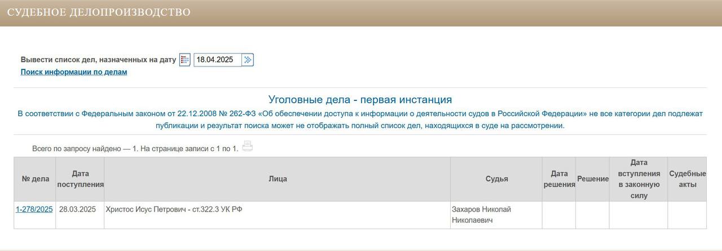
Task: Click the "№ дела" column header
Action: pyautogui.click(x=36, y=179)
